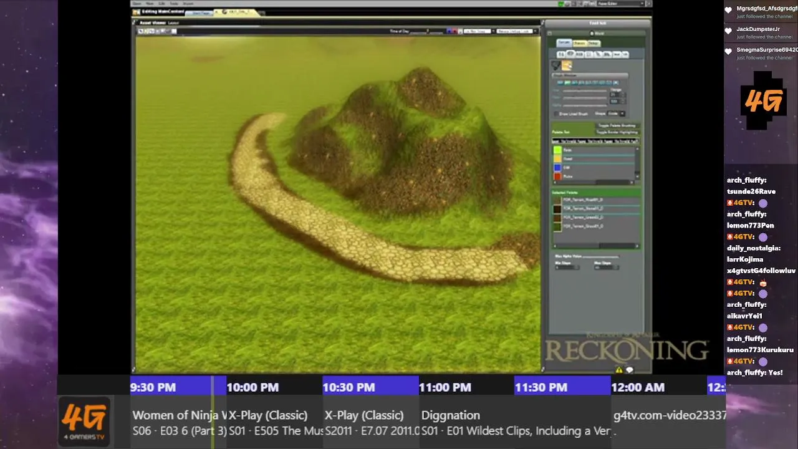Click the vertical scrollbar of the palette color list
Image resolution: width=798 pixels, height=449 pixels.
(637, 163)
